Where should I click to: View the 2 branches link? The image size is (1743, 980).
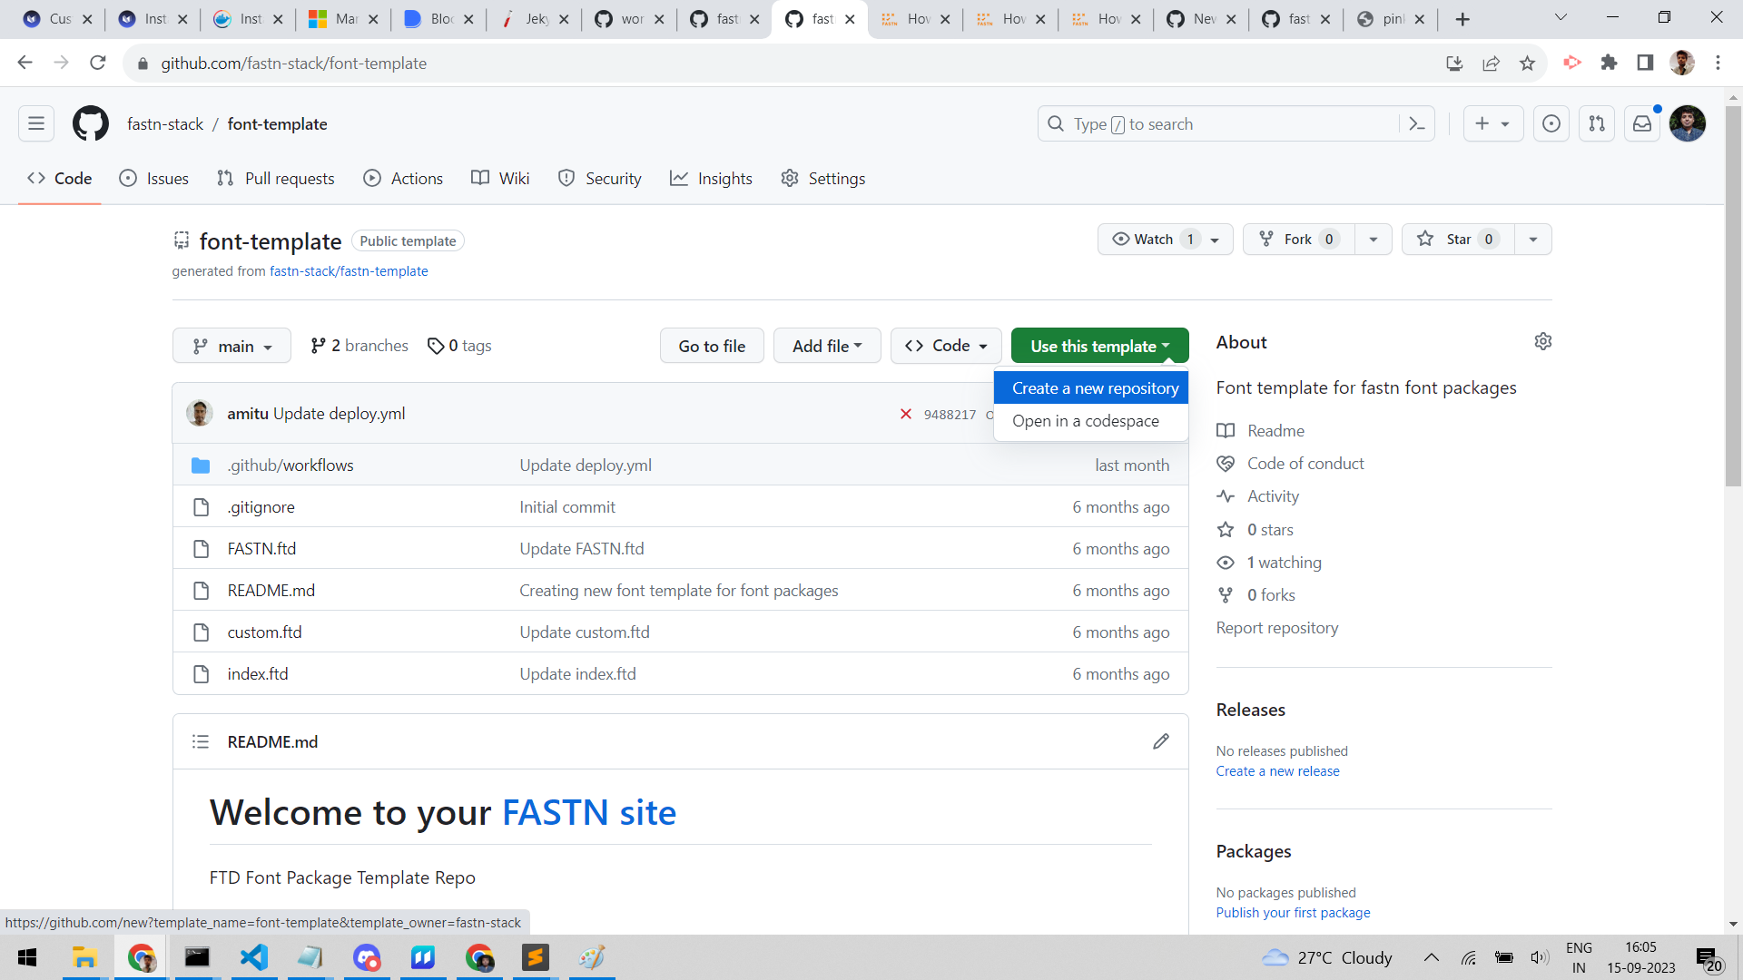pos(359,346)
